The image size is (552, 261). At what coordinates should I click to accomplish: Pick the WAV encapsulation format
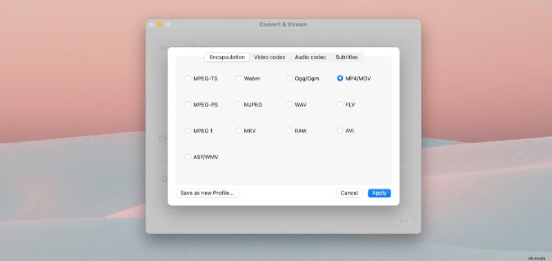289,105
